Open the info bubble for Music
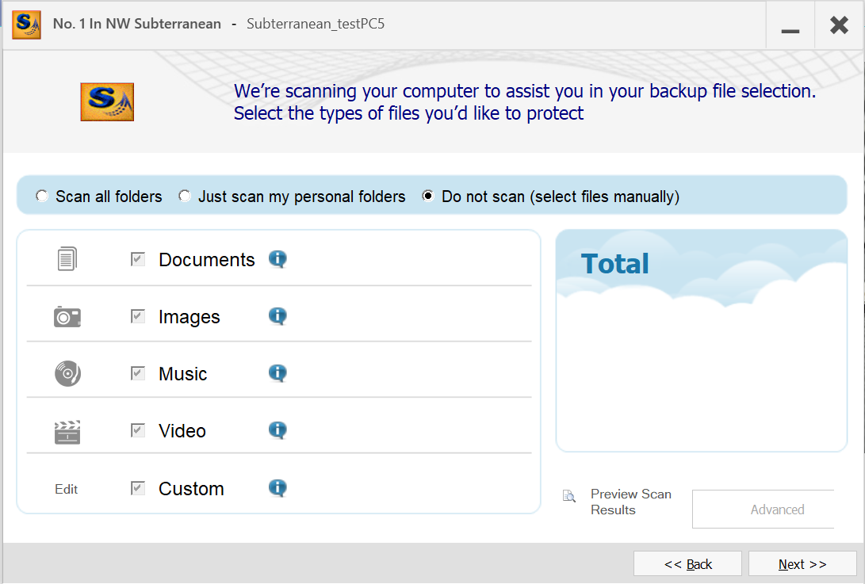This screenshot has height=584, width=865. (277, 373)
